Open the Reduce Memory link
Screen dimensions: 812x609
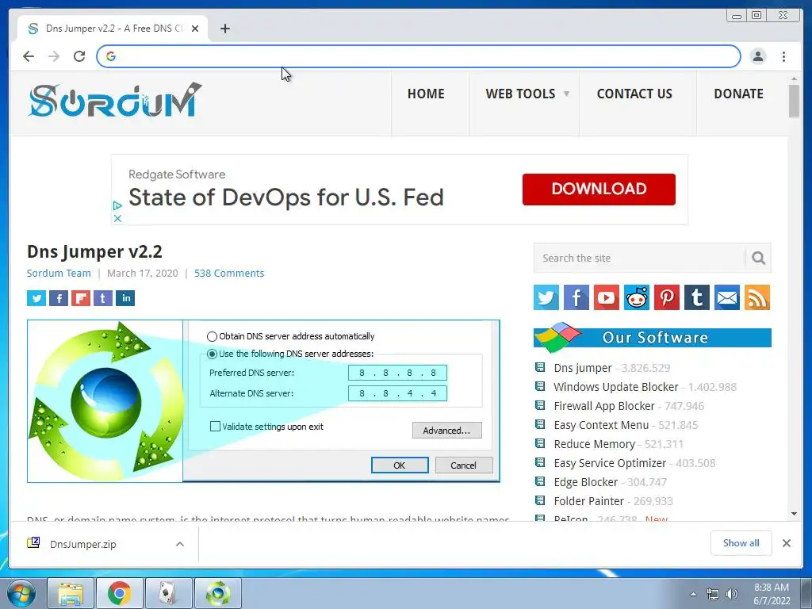[x=594, y=444]
